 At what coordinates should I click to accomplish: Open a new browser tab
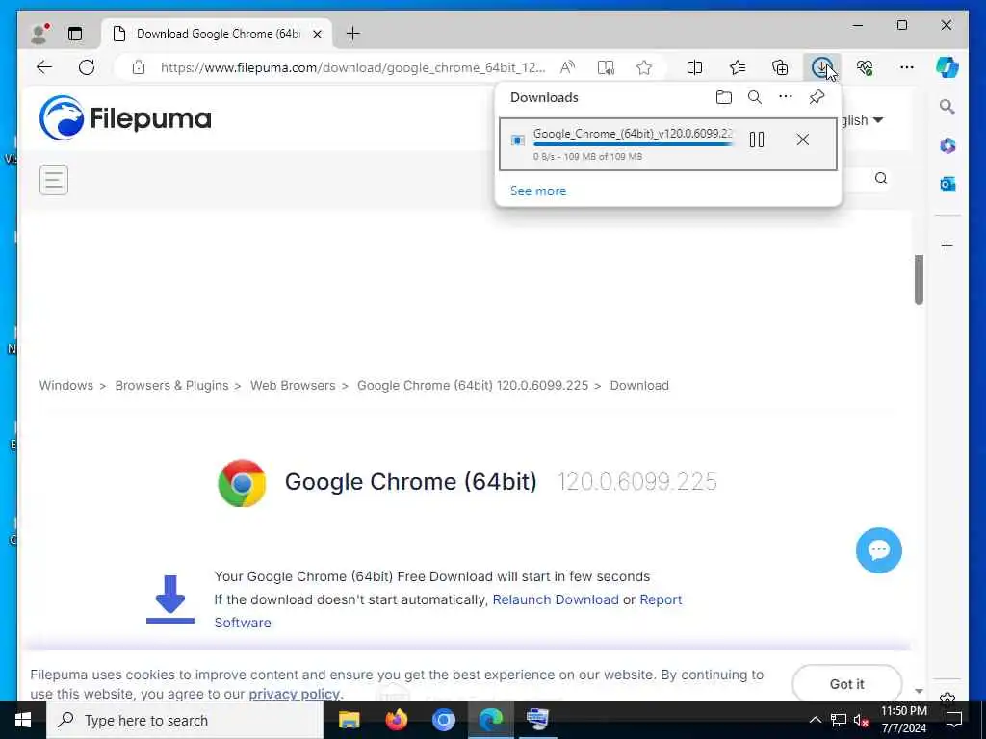click(x=353, y=34)
